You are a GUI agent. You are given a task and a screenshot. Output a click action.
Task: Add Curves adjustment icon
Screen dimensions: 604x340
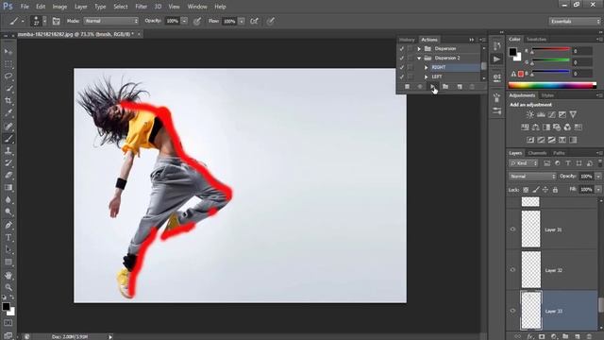[x=551, y=114]
